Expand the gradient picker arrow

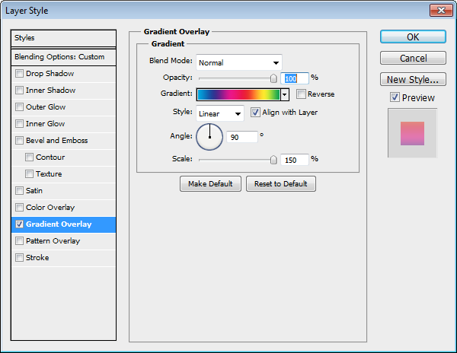coord(285,94)
